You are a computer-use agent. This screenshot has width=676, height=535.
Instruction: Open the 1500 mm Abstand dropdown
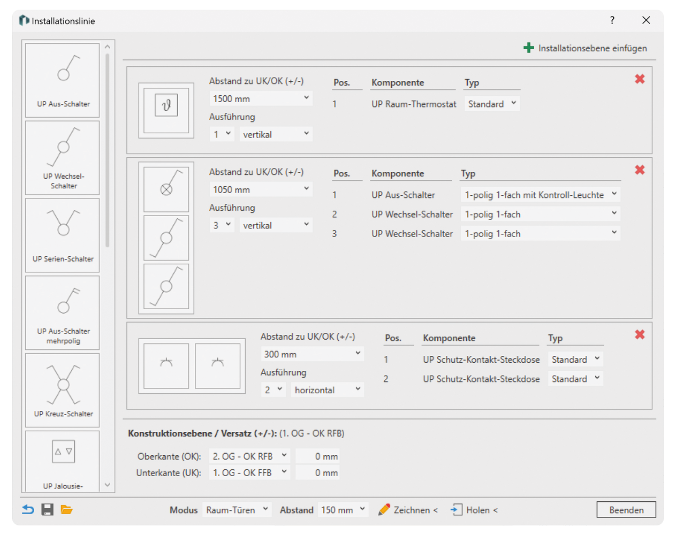tap(261, 98)
